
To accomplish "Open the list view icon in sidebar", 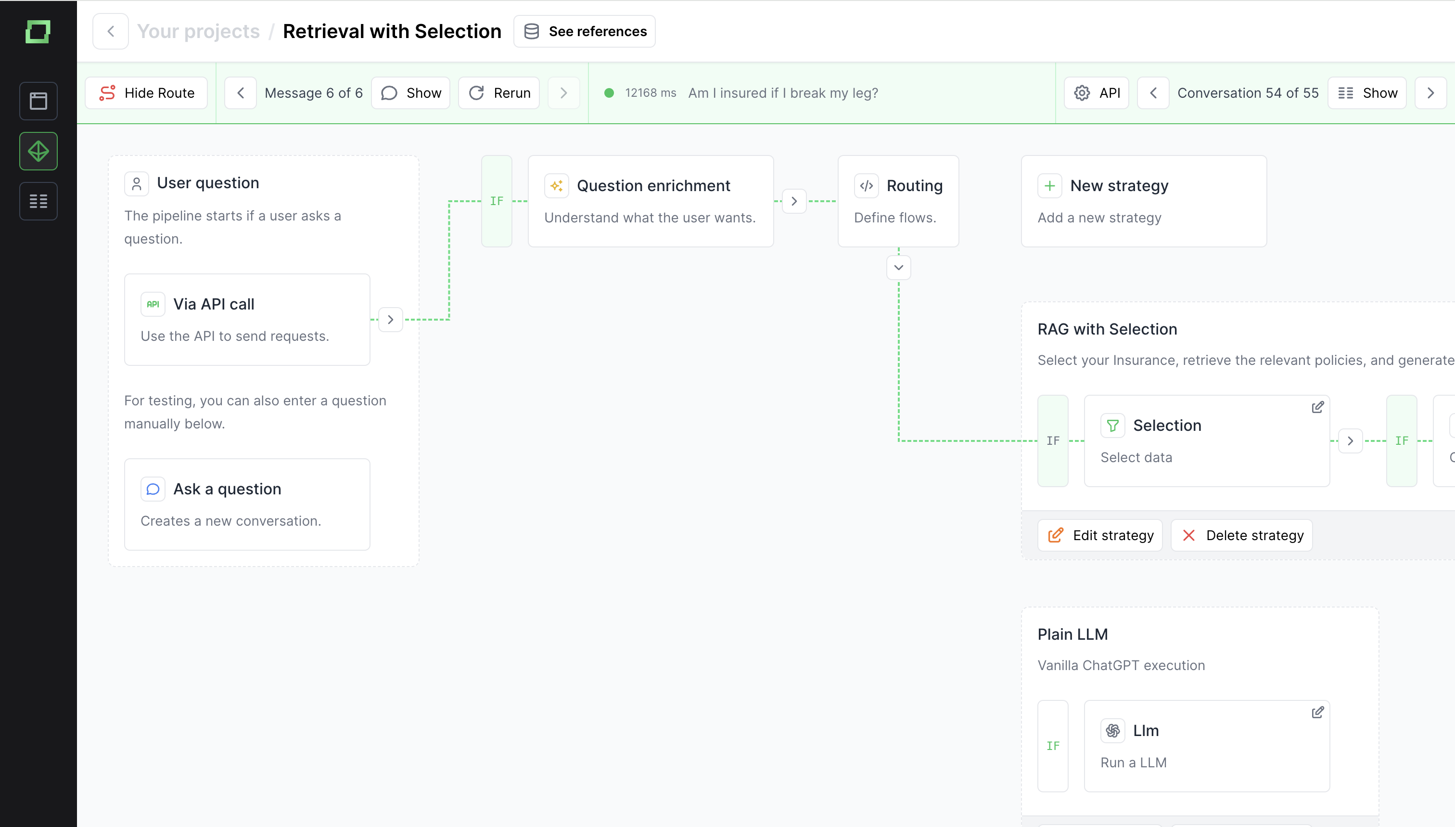I will coord(38,201).
